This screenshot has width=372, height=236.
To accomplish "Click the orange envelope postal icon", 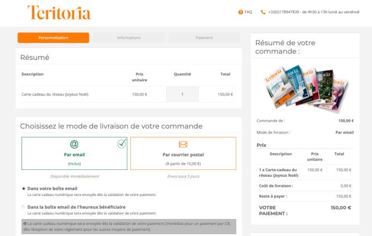I will pyautogui.click(x=183, y=144).
